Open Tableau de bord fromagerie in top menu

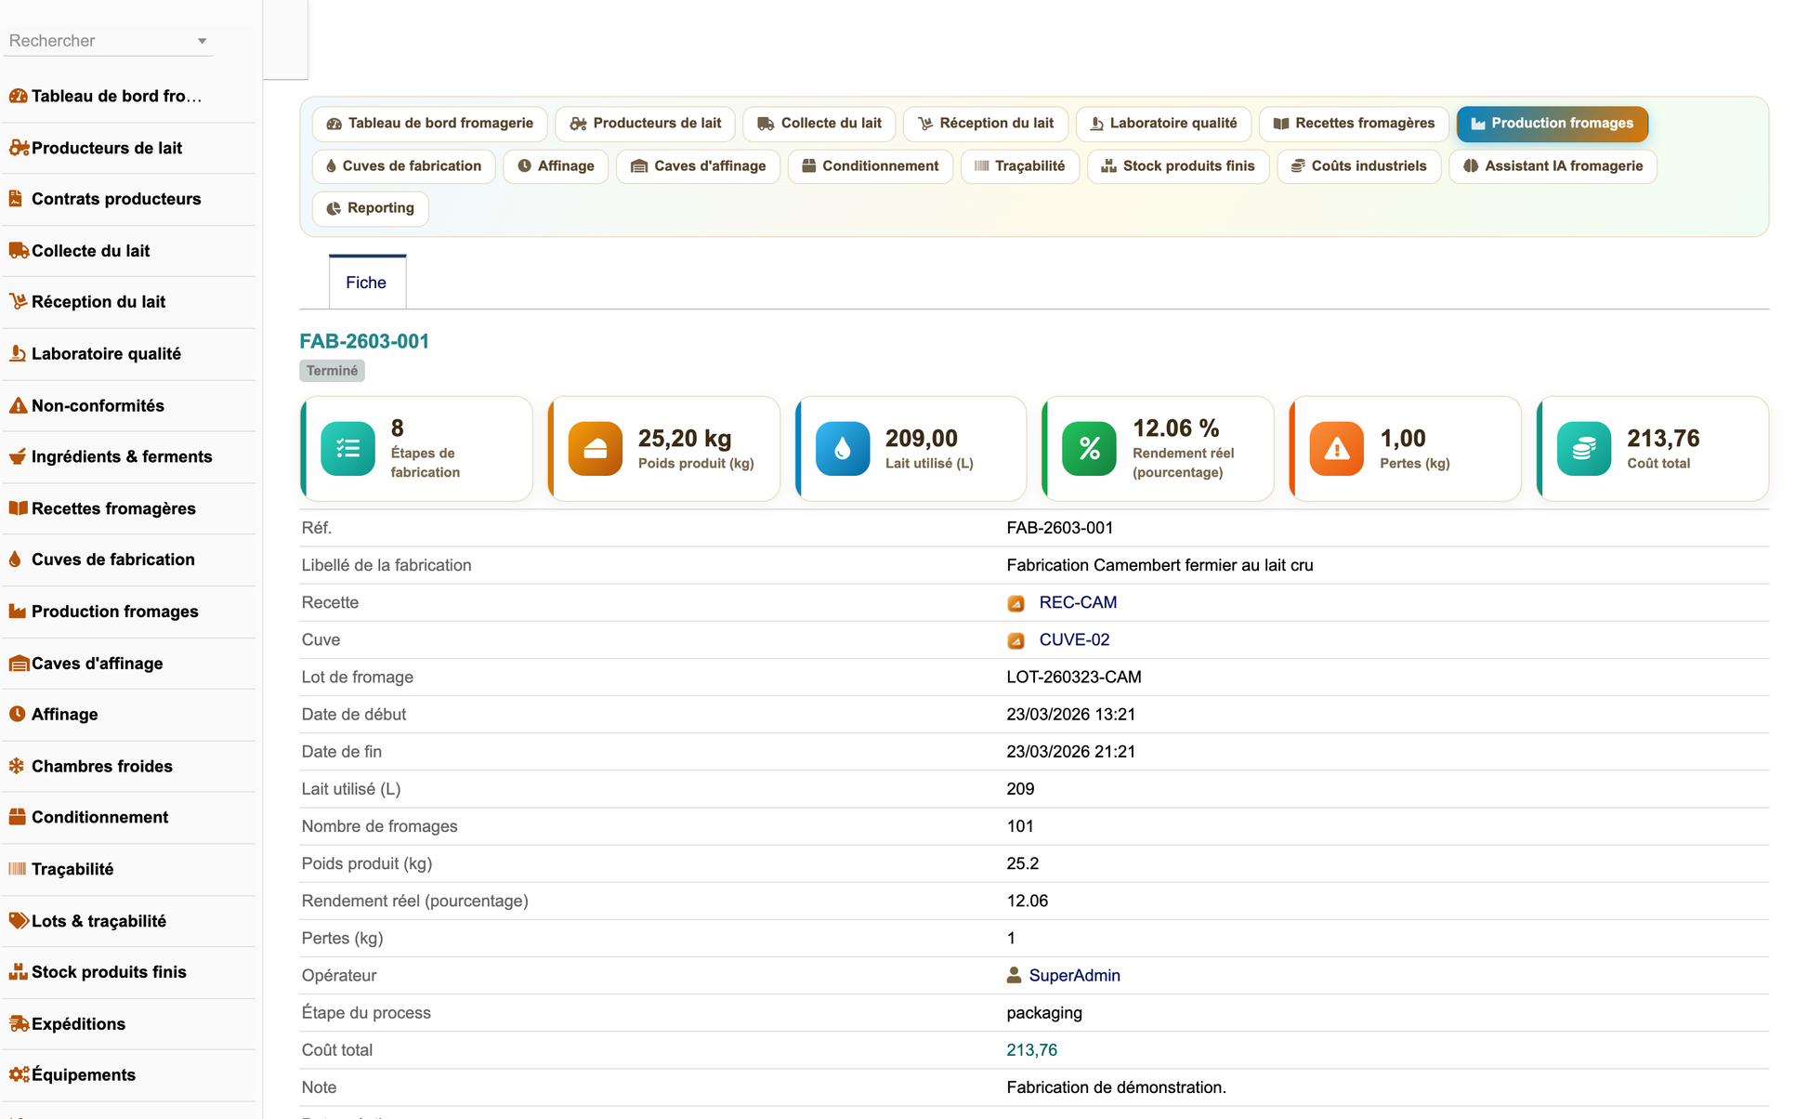click(429, 124)
